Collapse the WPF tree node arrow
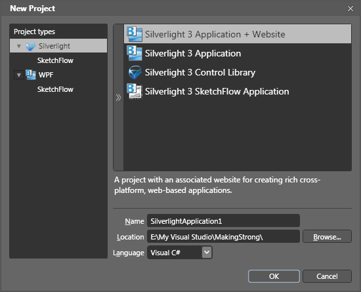361x292 pixels. 19,75
